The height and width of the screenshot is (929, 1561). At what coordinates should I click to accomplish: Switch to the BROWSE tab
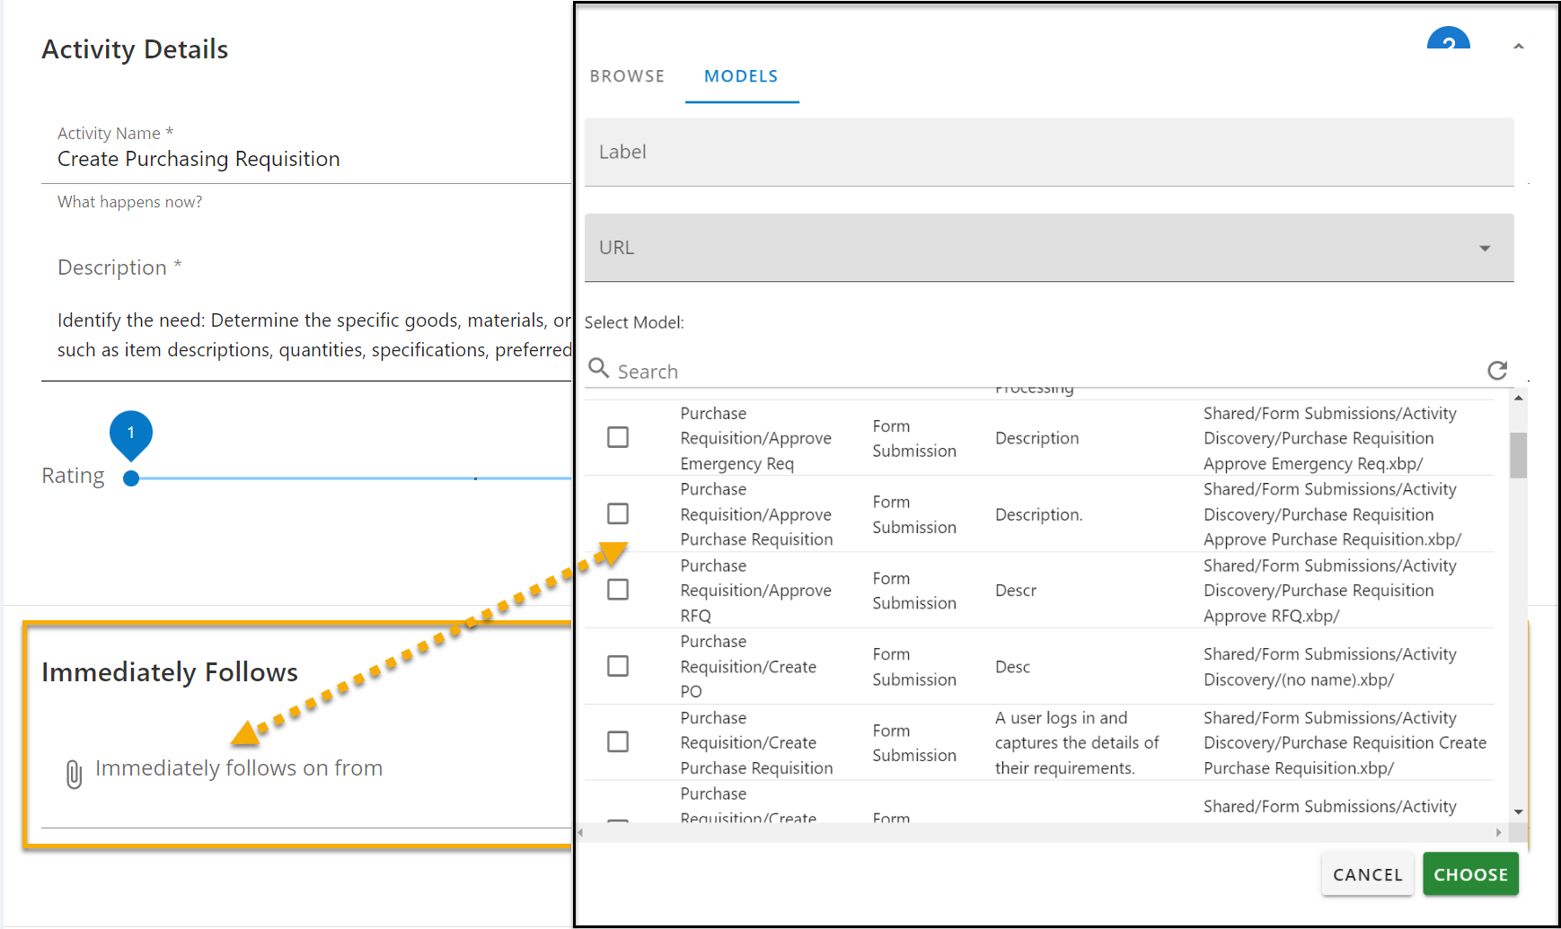[627, 76]
